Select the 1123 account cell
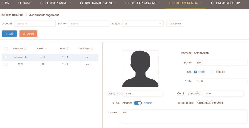Viewport: 249px width, 128px height. point(21,64)
